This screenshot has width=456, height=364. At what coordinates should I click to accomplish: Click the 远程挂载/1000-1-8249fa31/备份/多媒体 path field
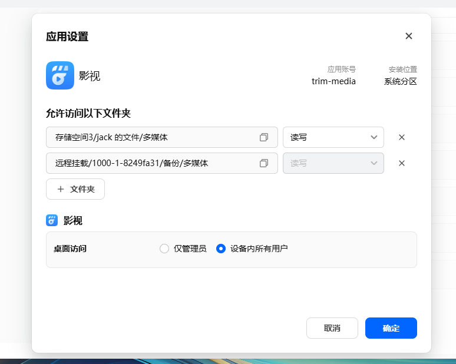pos(162,163)
